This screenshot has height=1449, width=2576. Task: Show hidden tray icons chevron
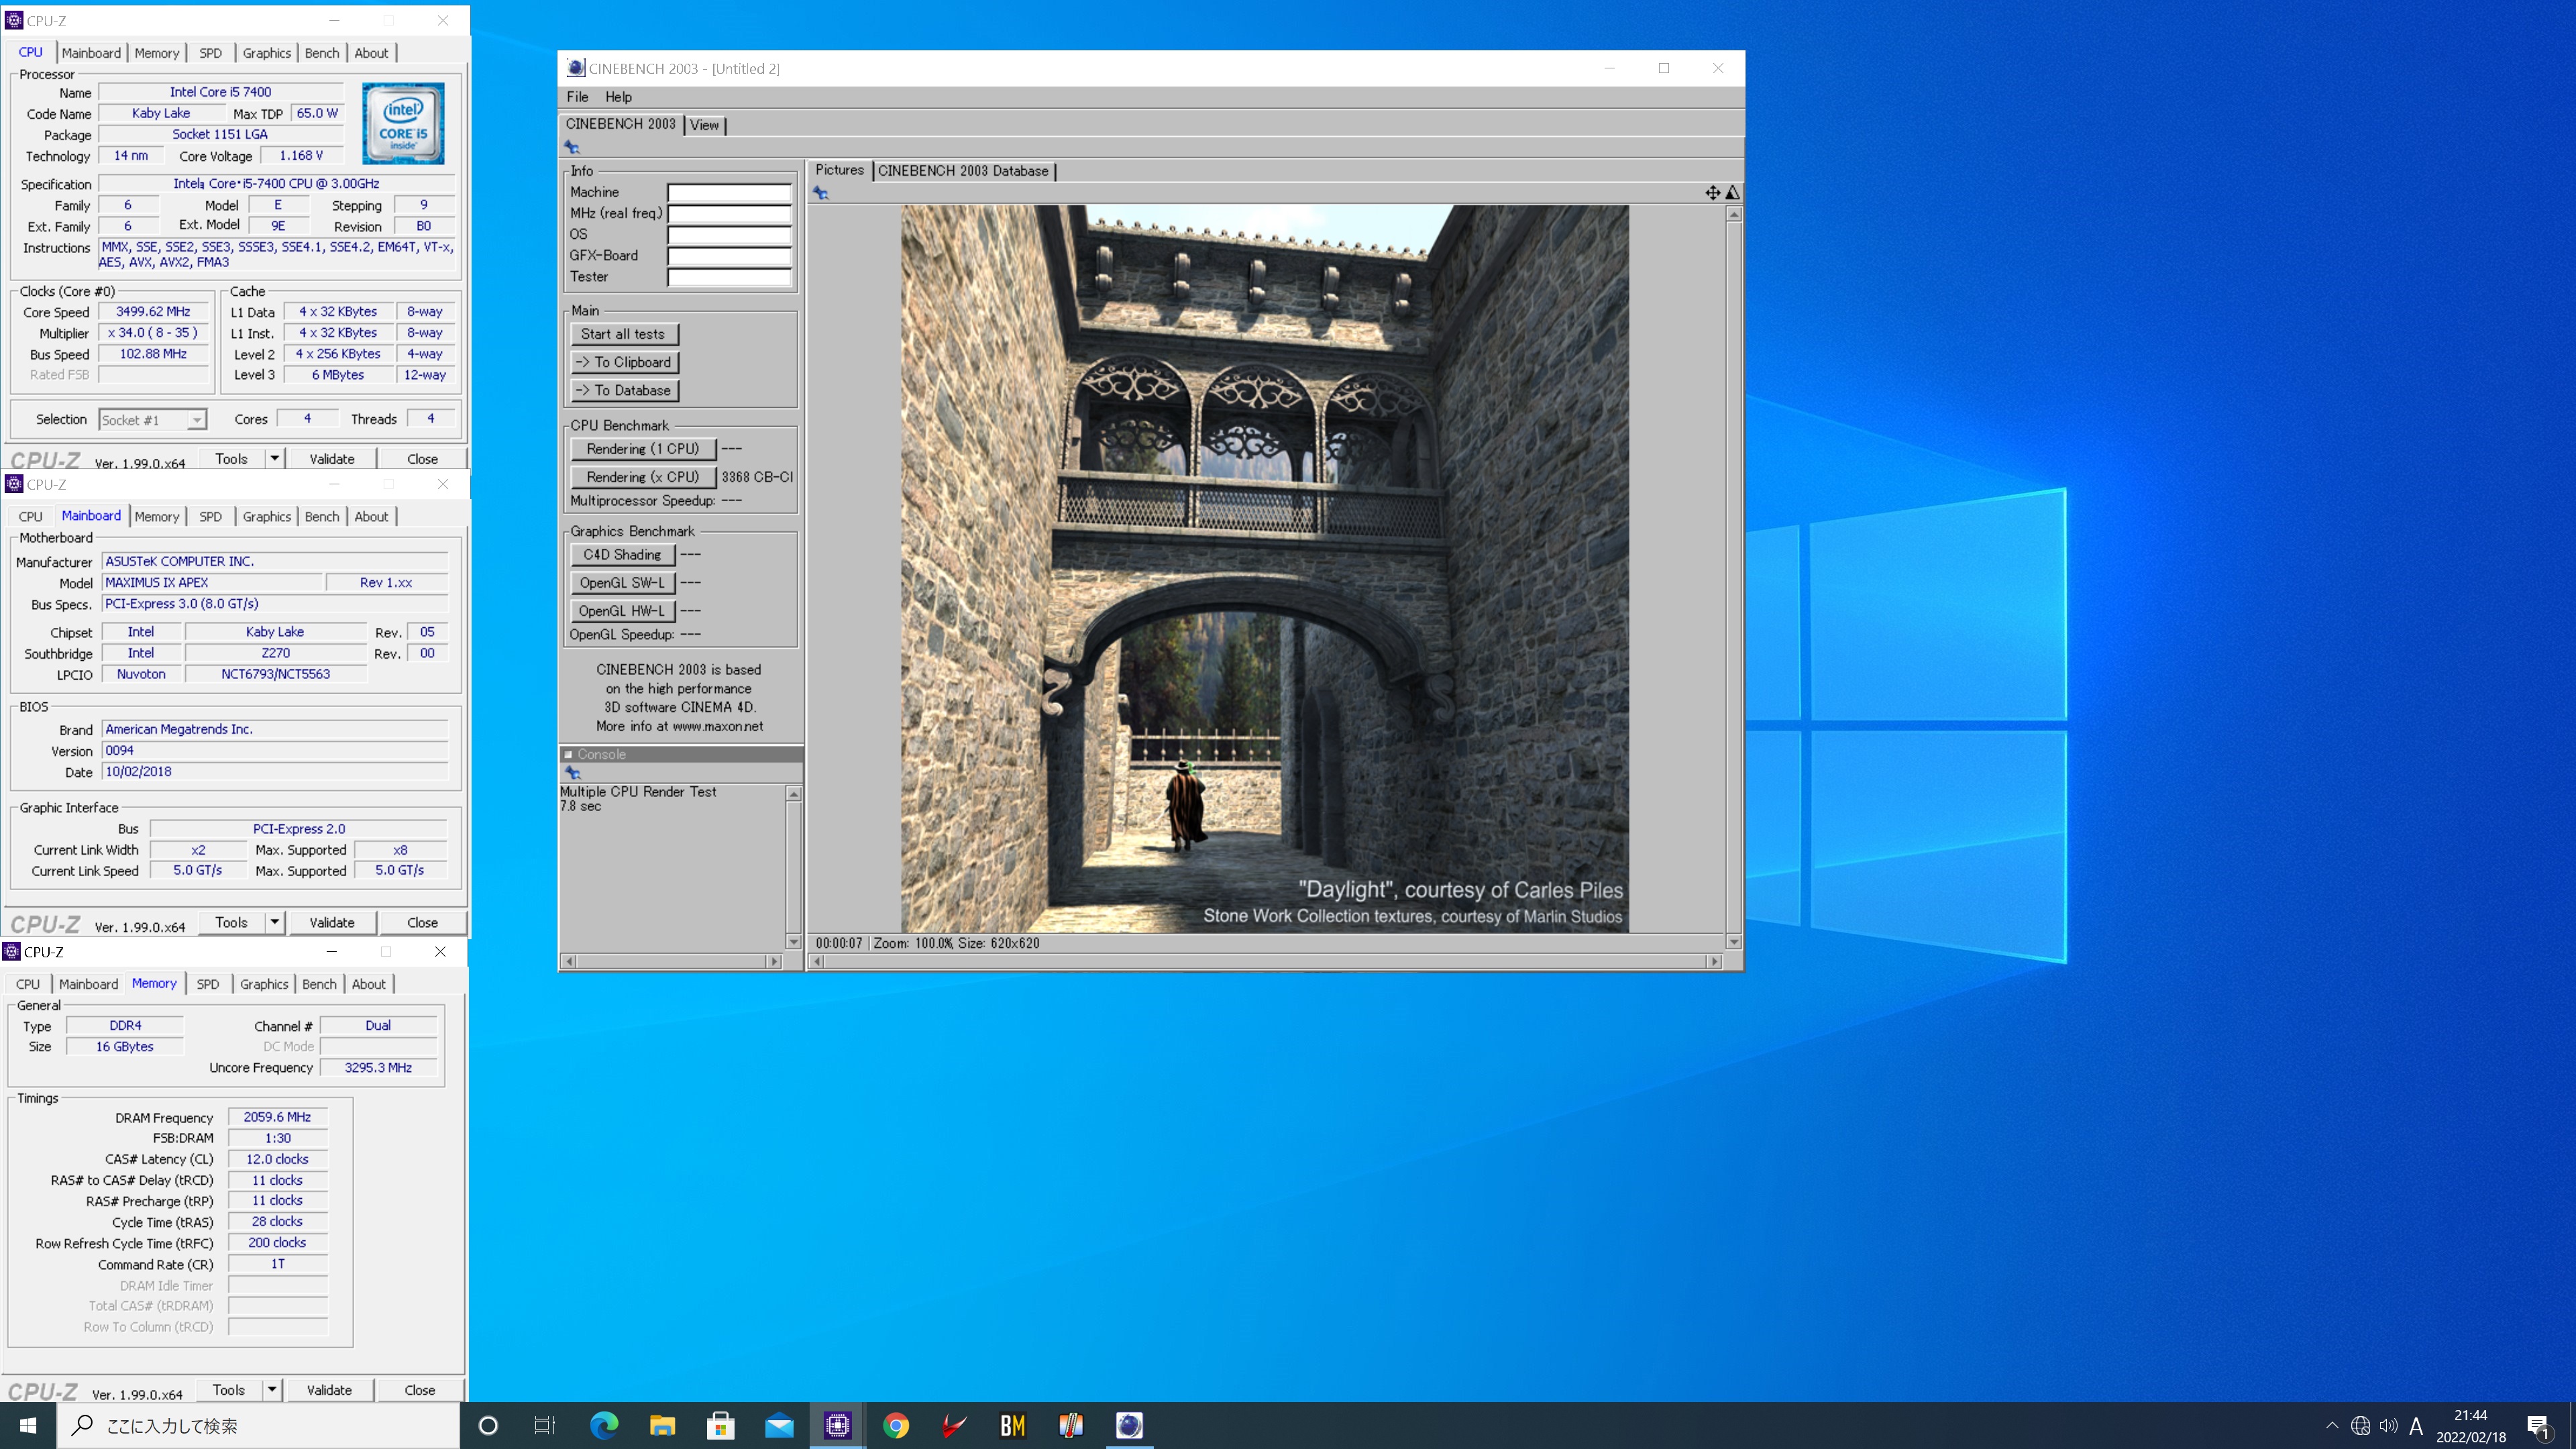pyautogui.click(x=2332, y=1426)
